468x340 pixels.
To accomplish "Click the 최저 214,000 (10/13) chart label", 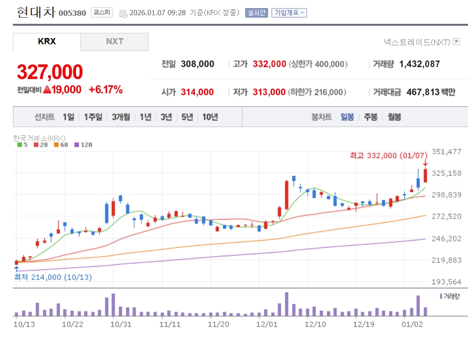I will click(53, 277).
